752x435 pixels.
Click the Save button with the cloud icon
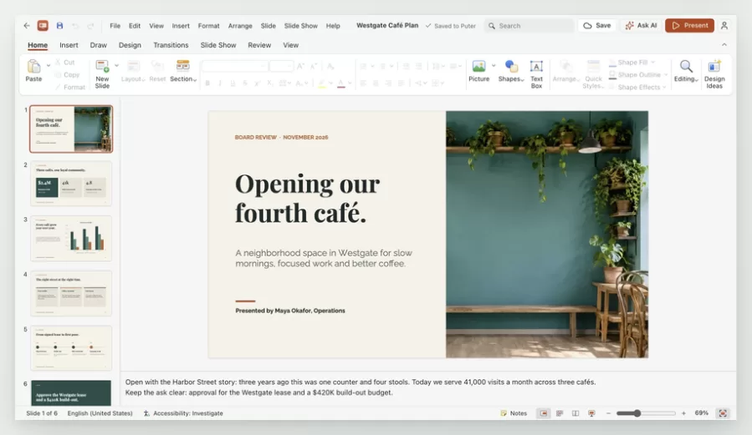pos(597,26)
